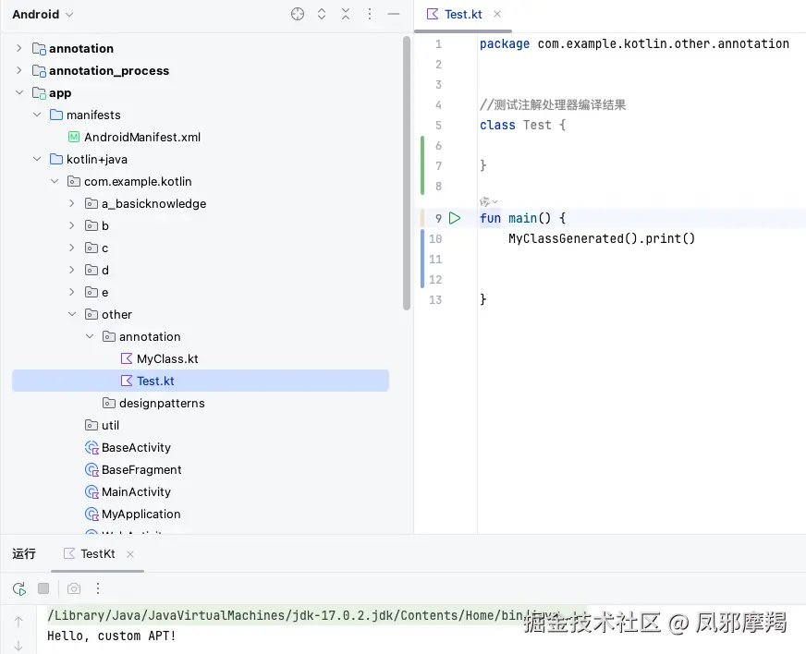This screenshot has height=654, width=806.
Task: Click the Collapse All icon in project panel
Action: click(346, 14)
